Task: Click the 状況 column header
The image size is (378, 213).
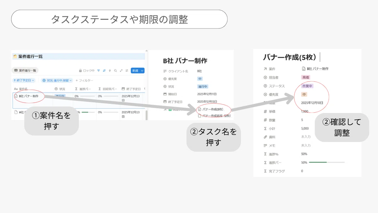Action: pos(60,89)
